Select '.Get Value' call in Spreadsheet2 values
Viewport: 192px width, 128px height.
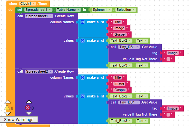pos(150,103)
